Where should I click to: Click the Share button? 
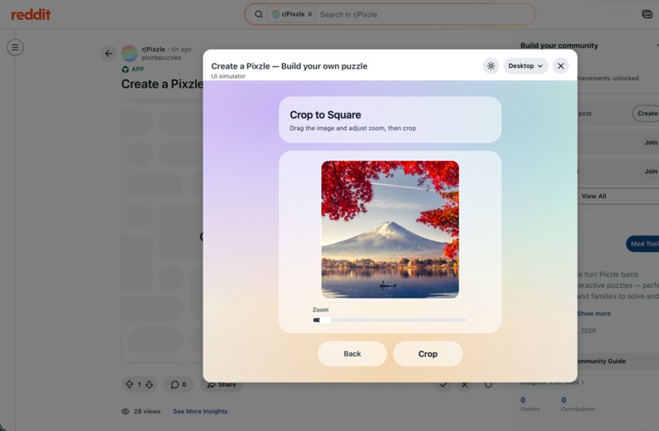pyautogui.click(x=222, y=384)
